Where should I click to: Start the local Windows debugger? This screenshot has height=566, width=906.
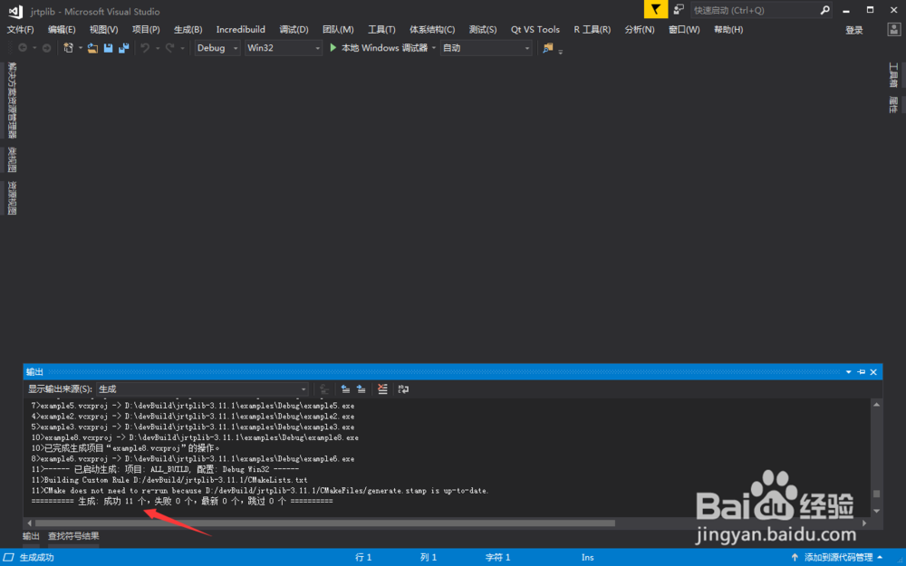pos(379,48)
